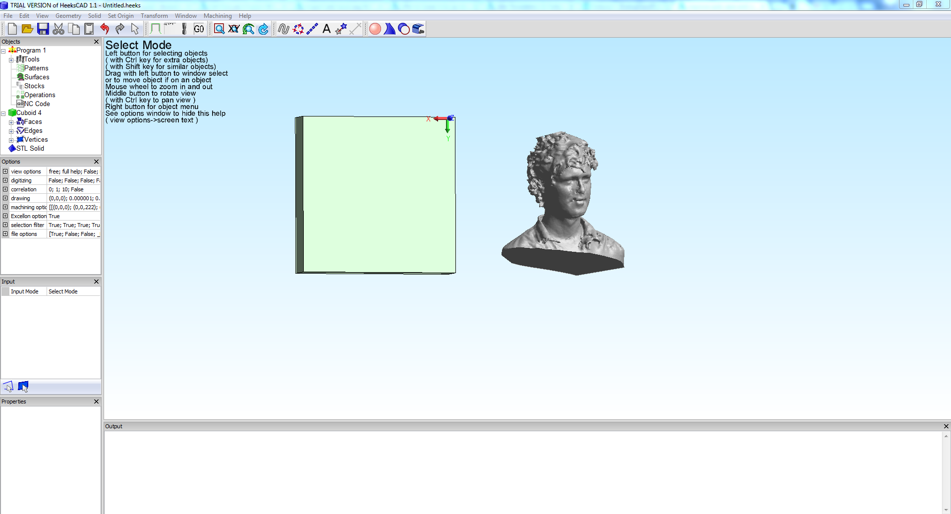Create a new file with New icon
The width and height of the screenshot is (951, 514).
pyautogui.click(x=12, y=29)
